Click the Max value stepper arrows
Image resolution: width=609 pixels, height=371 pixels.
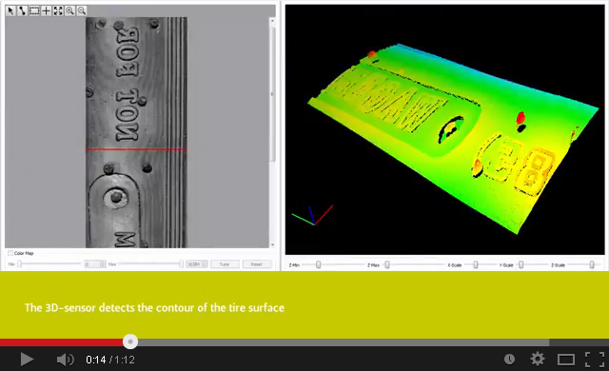pos(205,264)
